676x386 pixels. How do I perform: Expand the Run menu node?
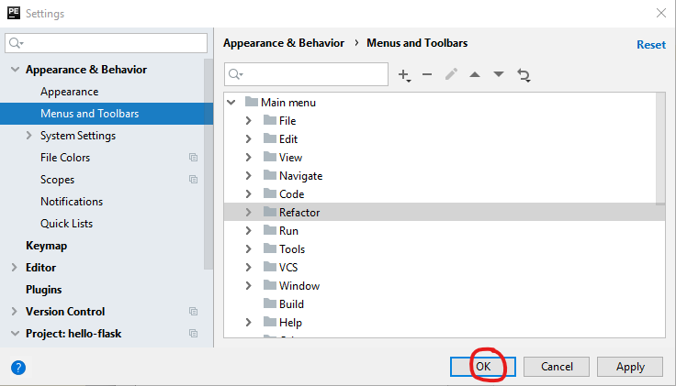248,231
